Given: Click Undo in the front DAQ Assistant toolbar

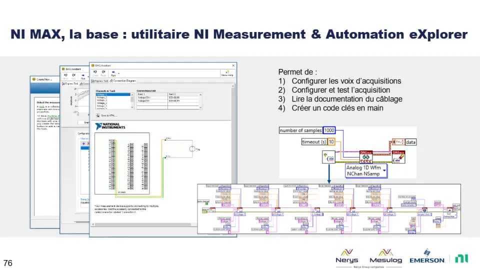Looking at the screenshot, I should click(x=95, y=73).
